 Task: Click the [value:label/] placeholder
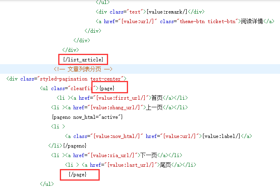tap(222, 136)
